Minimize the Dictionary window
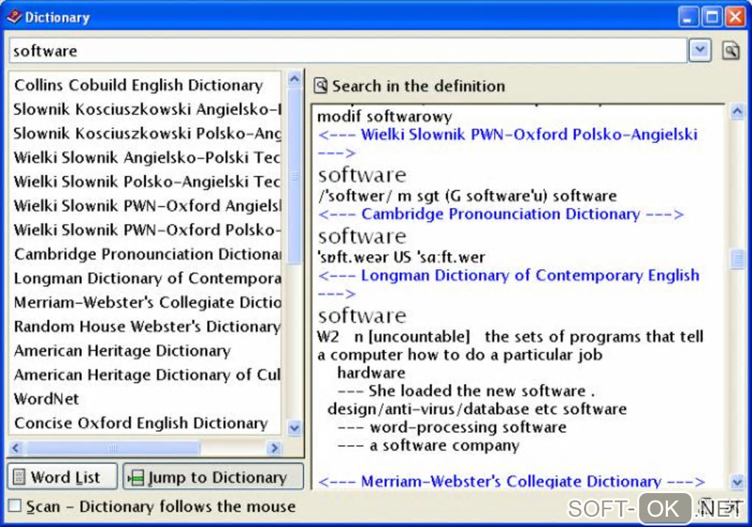Image resolution: width=752 pixels, height=527 pixels. point(688,17)
